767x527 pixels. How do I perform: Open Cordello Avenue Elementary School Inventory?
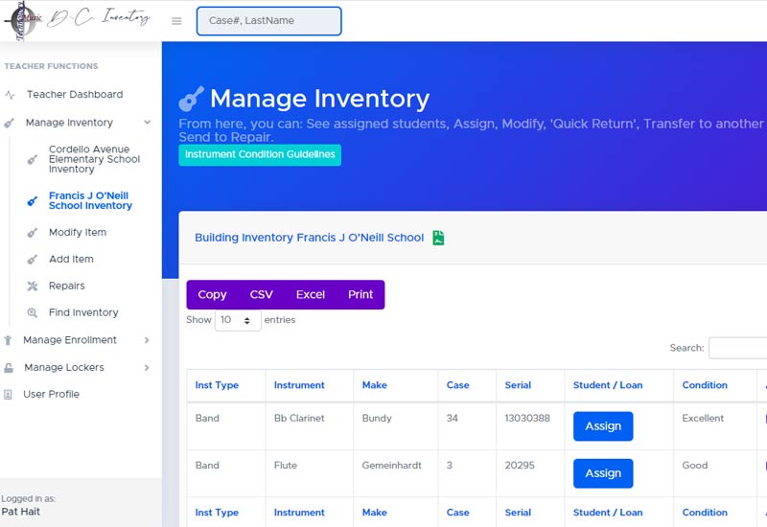94,159
